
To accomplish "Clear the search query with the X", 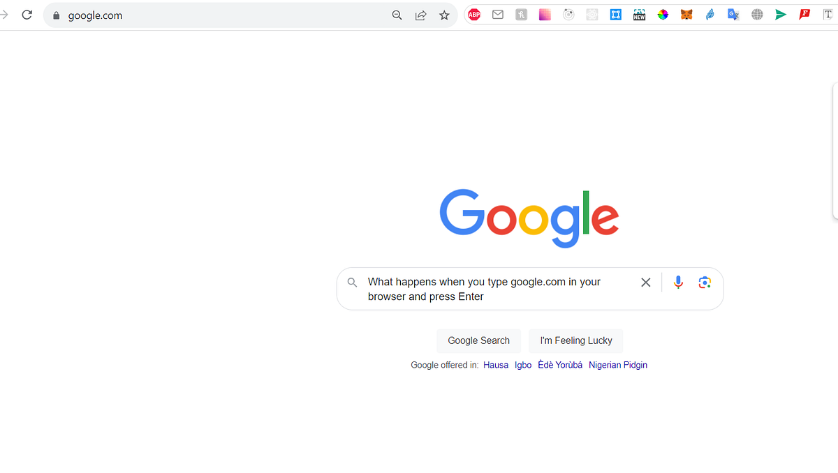I will point(645,282).
